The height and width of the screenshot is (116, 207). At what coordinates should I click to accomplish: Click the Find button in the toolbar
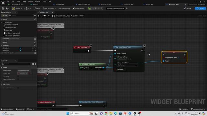point(37,8)
